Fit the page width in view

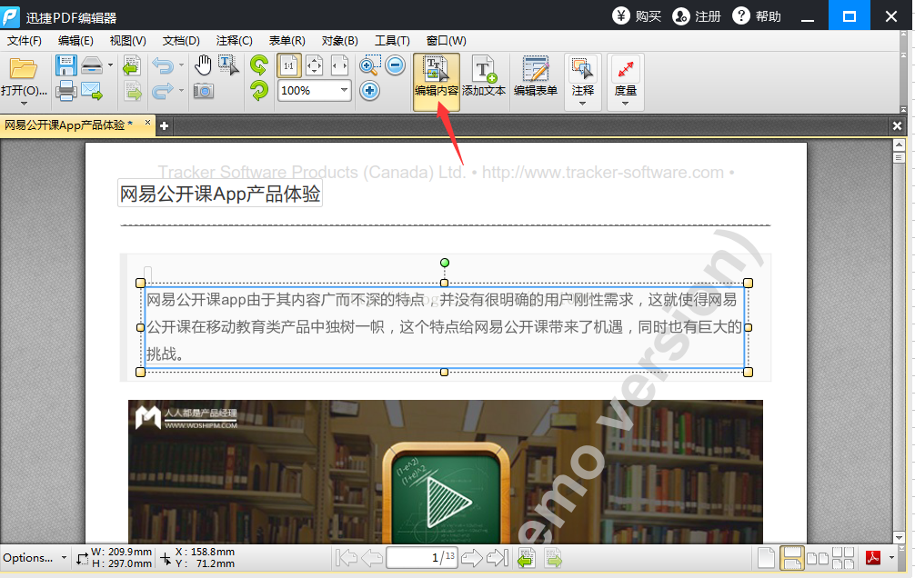339,65
